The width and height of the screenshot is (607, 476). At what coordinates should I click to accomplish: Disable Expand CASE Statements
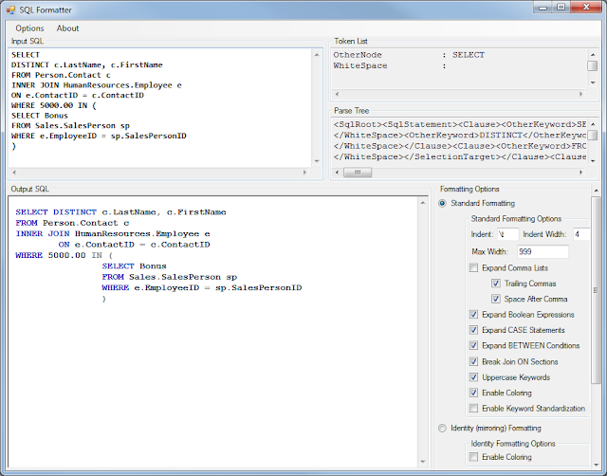click(x=473, y=330)
